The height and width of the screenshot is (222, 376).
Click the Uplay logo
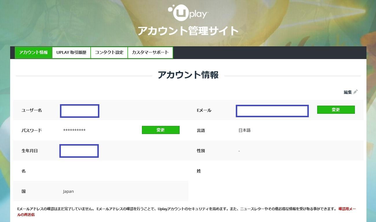pyautogui.click(x=188, y=13)
